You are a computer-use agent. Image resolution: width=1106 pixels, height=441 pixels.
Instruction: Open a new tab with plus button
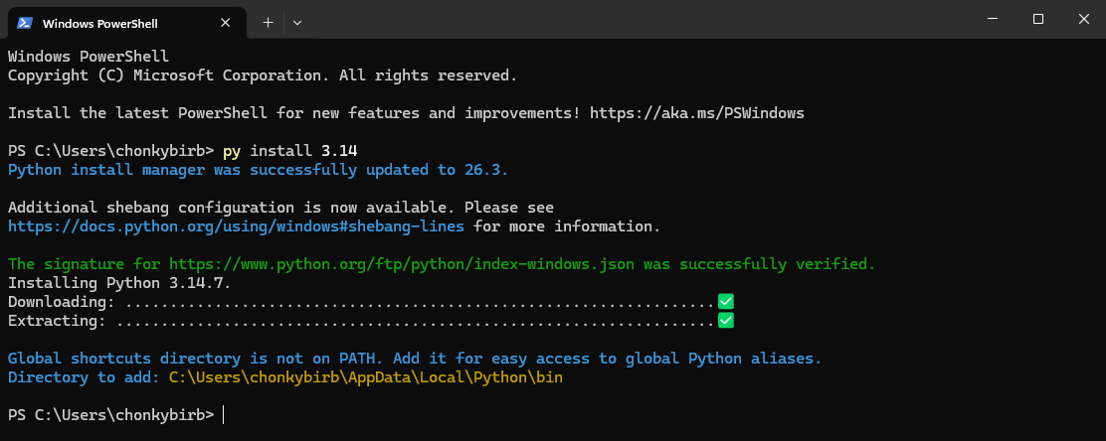[268, 23]
